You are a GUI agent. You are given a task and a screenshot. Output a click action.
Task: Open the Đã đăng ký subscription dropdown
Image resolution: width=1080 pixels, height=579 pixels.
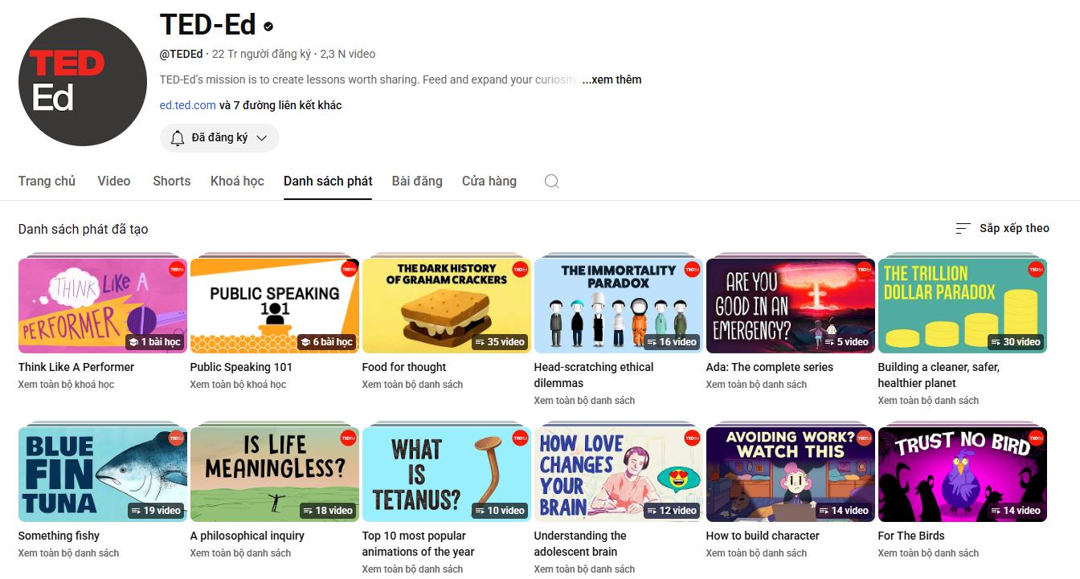coord(219,138)
